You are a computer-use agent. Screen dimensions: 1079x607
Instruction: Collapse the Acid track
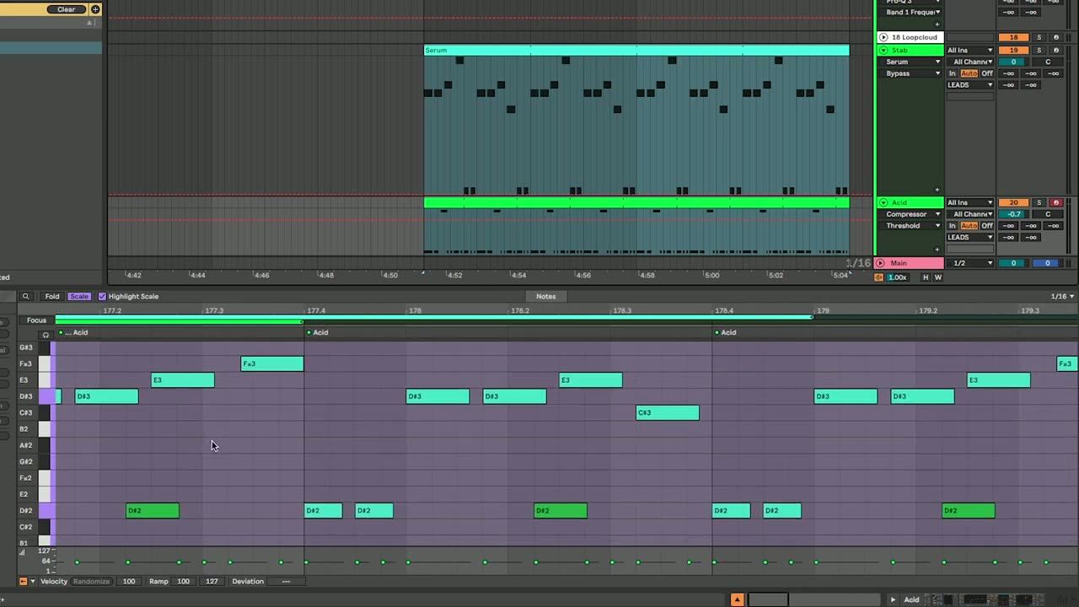(x=883, y=202)
